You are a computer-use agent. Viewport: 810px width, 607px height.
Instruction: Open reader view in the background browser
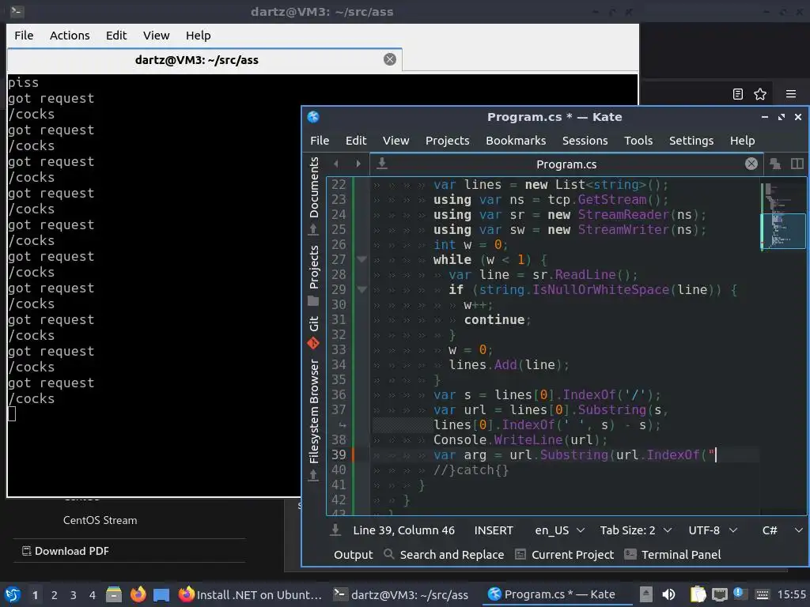(738, 94)
